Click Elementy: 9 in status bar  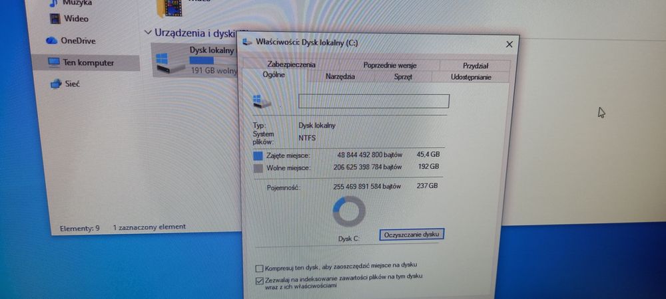pyautogui.click(x=79, y=229)
